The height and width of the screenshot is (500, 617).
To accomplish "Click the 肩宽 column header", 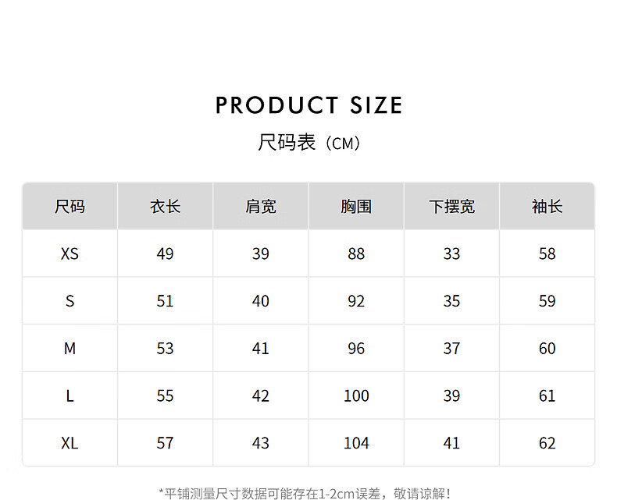I will coord(261,207).
